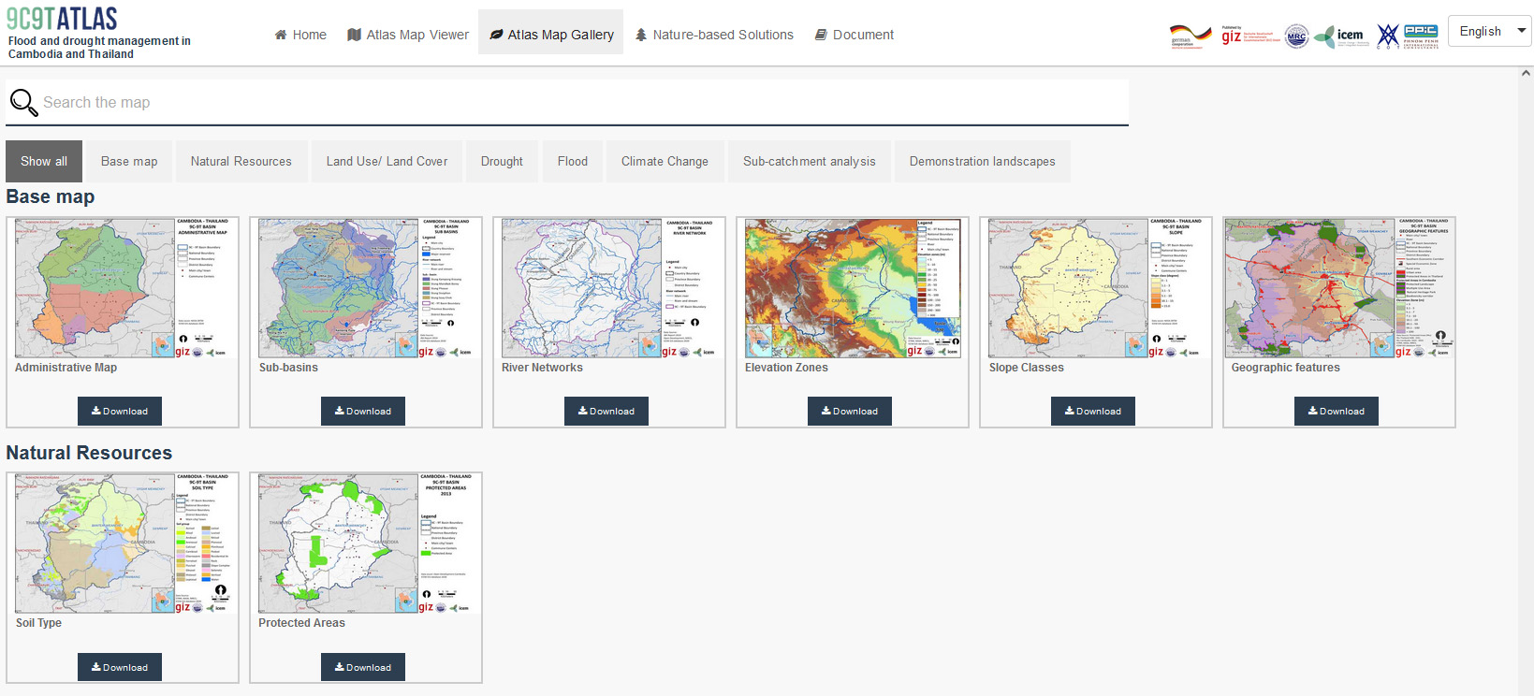Open the River Networks map thumbnail
Viewport: 1534px width, 696px height.
609,288
